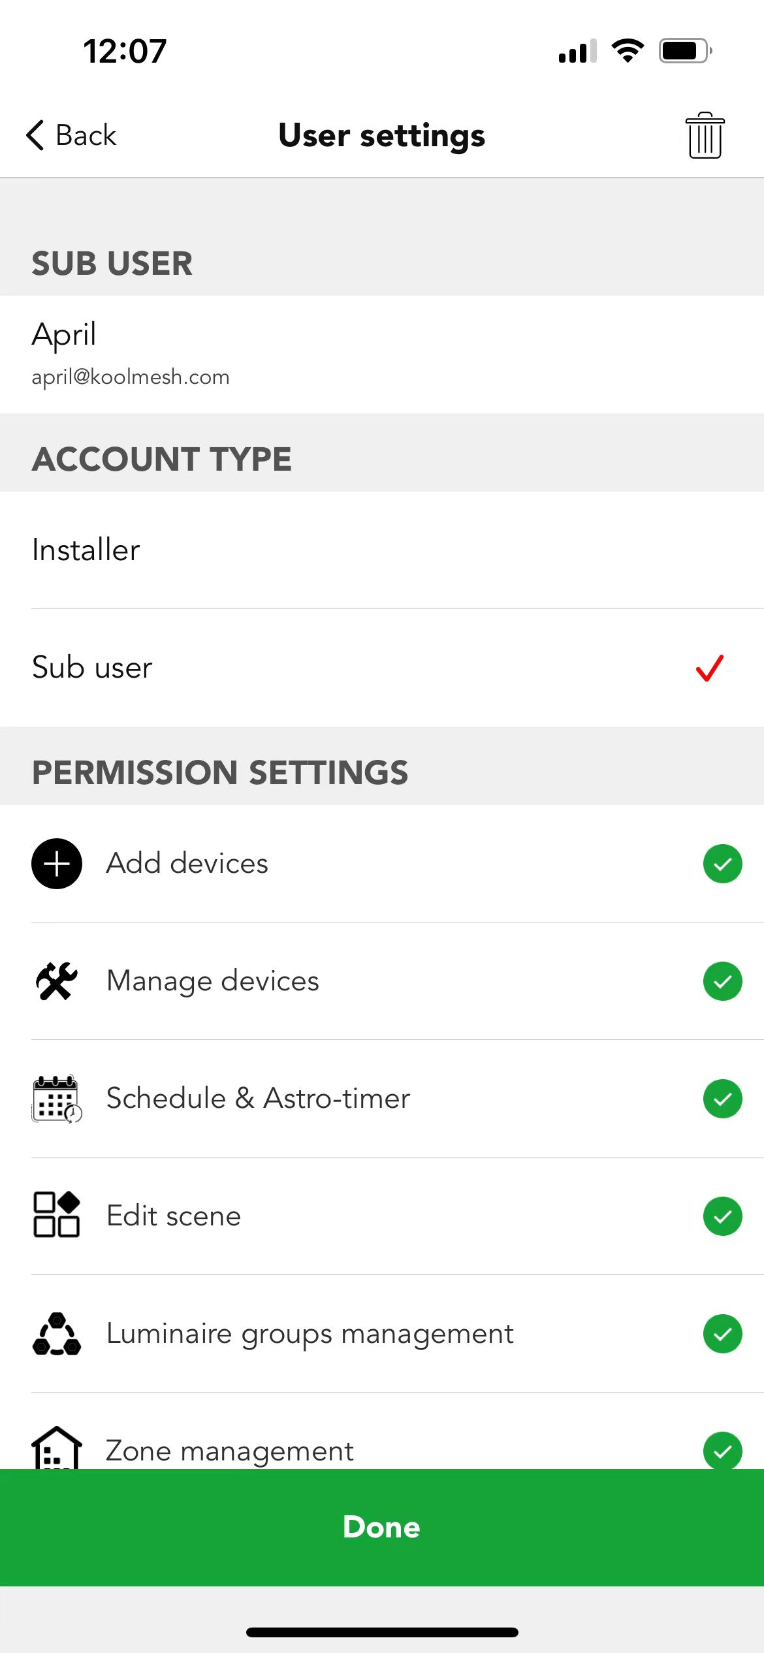
Task: Disable Luminaire groups management permission
Action: pyautogui.click(x=722, y=1333)
